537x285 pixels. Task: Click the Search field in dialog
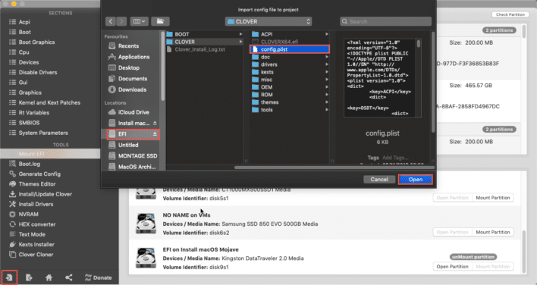click(385, 21)
